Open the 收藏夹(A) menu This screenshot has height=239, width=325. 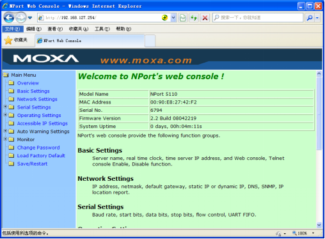click(x=79, y=29)
